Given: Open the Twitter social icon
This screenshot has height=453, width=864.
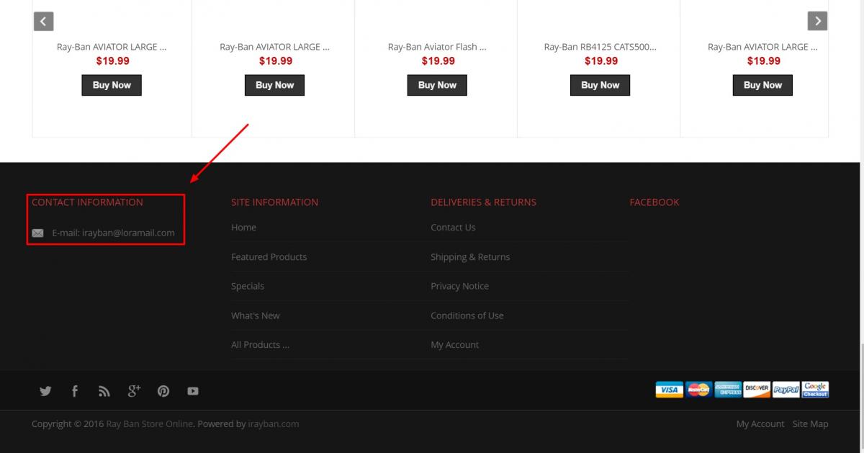Looking at the screenshot, I should pos(45,391).
